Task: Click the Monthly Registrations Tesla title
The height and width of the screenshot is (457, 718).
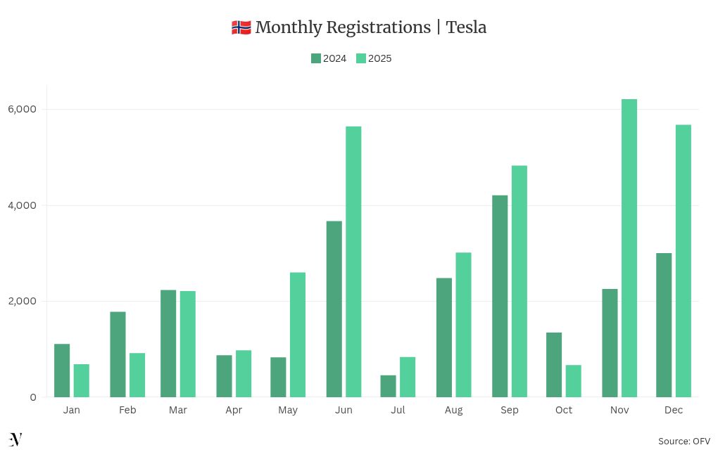Action: pos(370,27)
